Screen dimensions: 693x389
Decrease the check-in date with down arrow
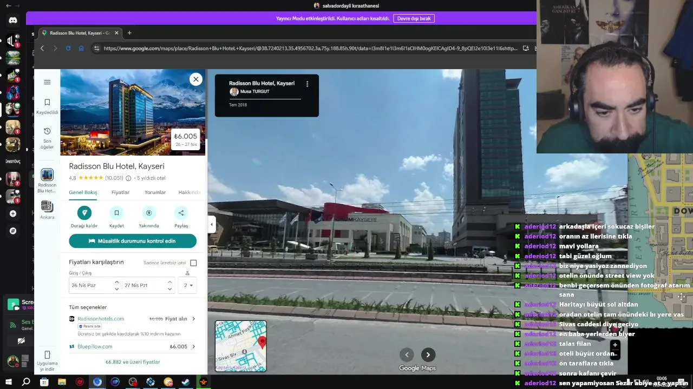click(116, 289)
